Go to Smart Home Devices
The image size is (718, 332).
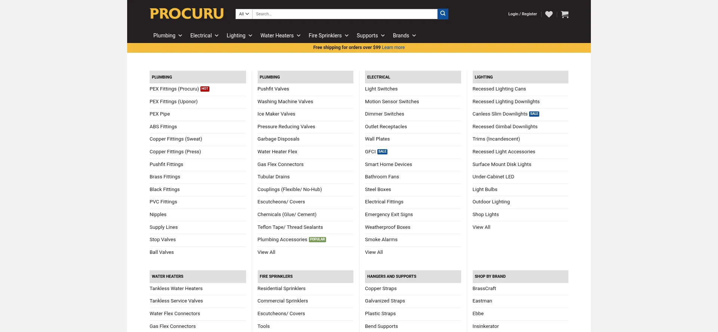(x=389, y=165)
